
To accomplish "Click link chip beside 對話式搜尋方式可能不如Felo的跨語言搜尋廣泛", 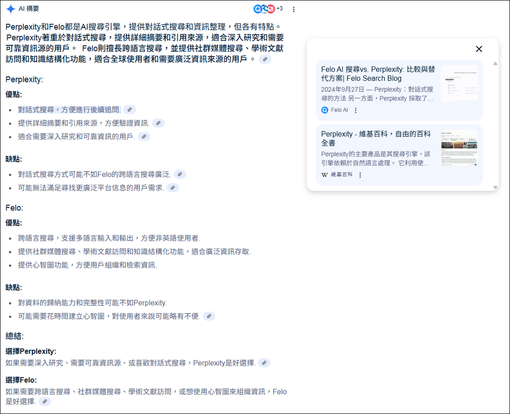I will [x=179, y=174].
